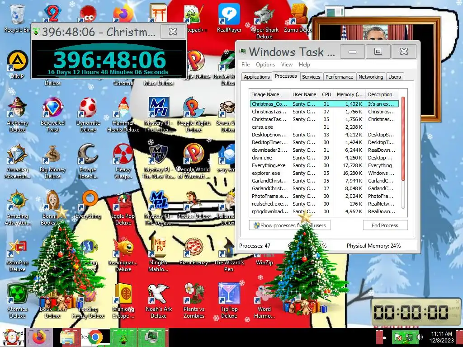This screenshot has width=463, height=347.
Task: Open Zuma Deluxe desktop shortcut
Action: (x=299, y=18)
